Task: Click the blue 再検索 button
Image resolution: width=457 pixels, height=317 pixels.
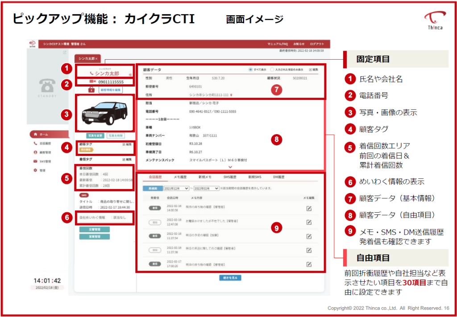Action: click(152, 188)
